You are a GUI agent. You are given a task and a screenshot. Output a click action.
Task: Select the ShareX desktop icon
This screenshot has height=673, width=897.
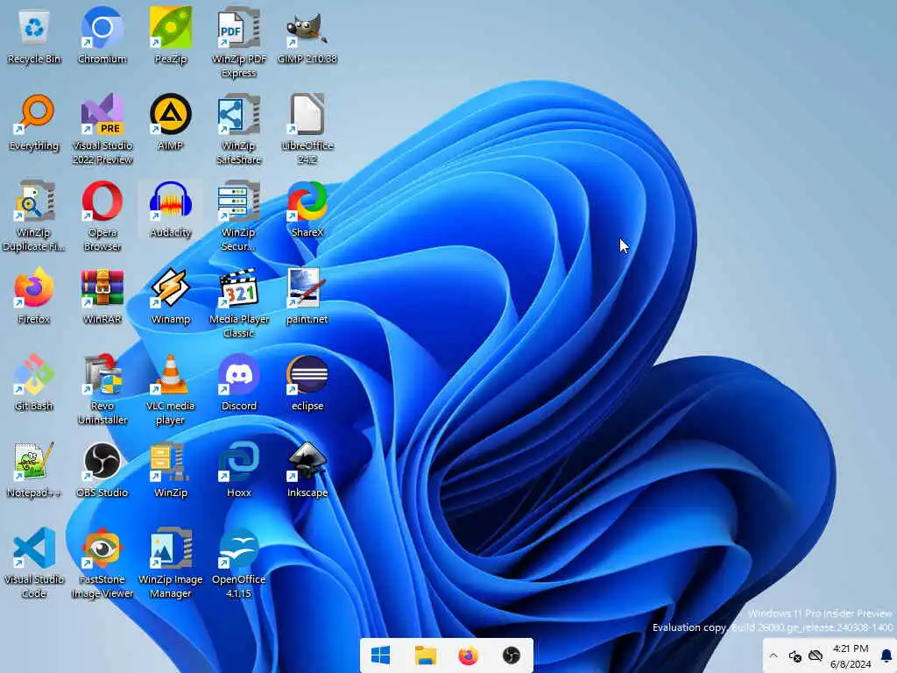pos(307,209)
